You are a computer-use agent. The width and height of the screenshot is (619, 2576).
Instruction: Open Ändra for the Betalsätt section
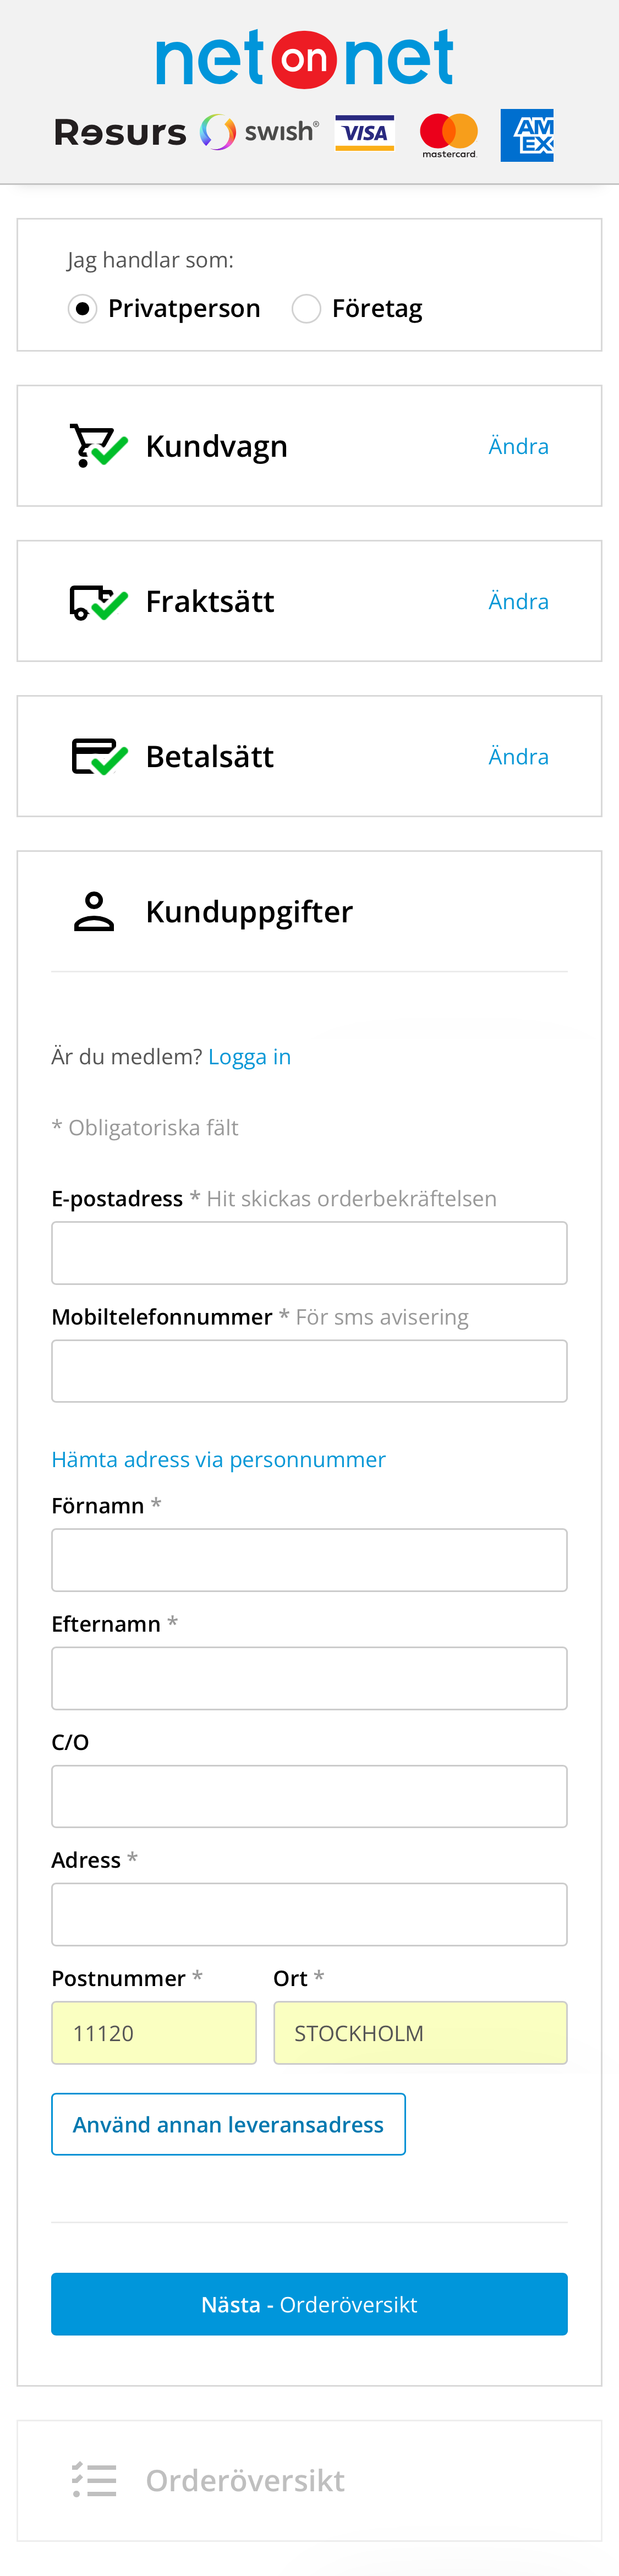(x=519, y=756)
